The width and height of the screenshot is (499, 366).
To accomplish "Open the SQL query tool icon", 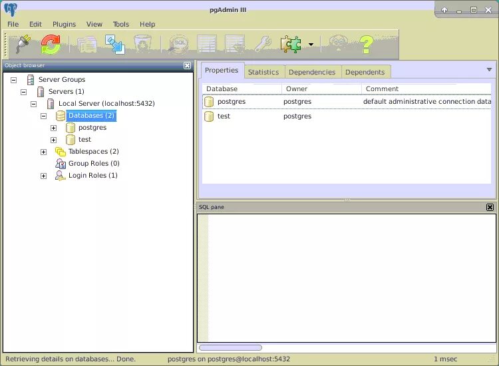I will (x=179, y=44).
